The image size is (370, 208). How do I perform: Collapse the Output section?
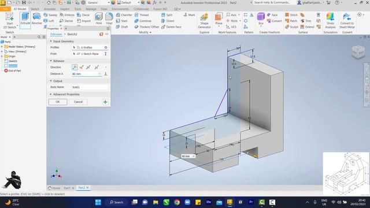[51, 81]
